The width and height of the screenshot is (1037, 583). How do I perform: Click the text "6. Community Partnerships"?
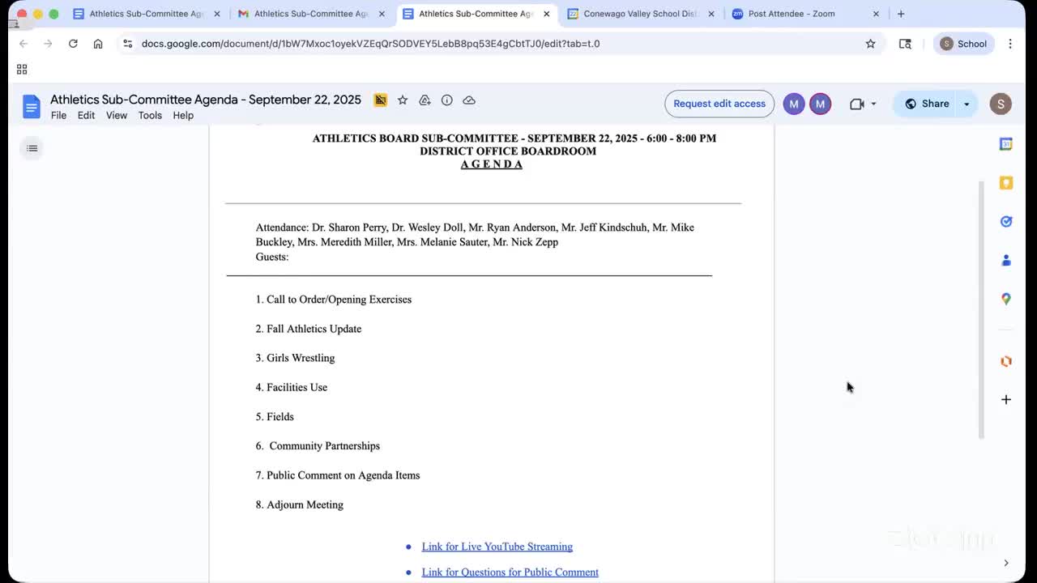click(x=318, y=446)
